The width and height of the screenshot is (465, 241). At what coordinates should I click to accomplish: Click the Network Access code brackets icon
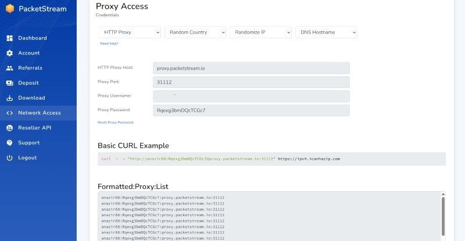click(9, 113)
